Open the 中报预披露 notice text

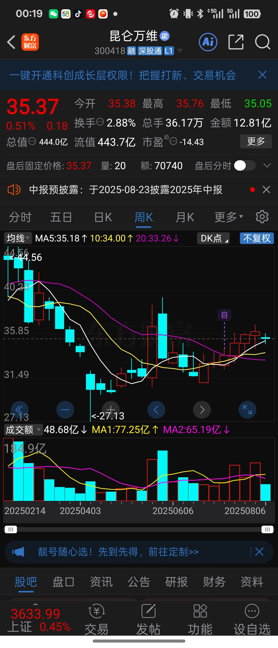click(126, 190)
